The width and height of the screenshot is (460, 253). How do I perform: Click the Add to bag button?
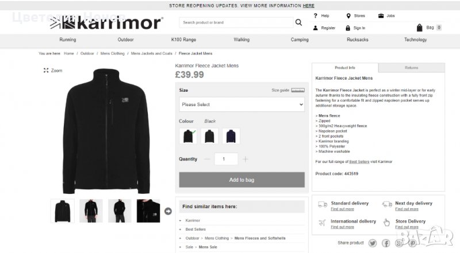point(241,180)
